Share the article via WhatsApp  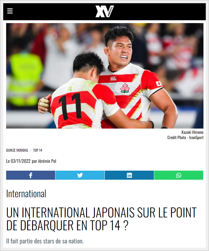click(x=179, y=175)
